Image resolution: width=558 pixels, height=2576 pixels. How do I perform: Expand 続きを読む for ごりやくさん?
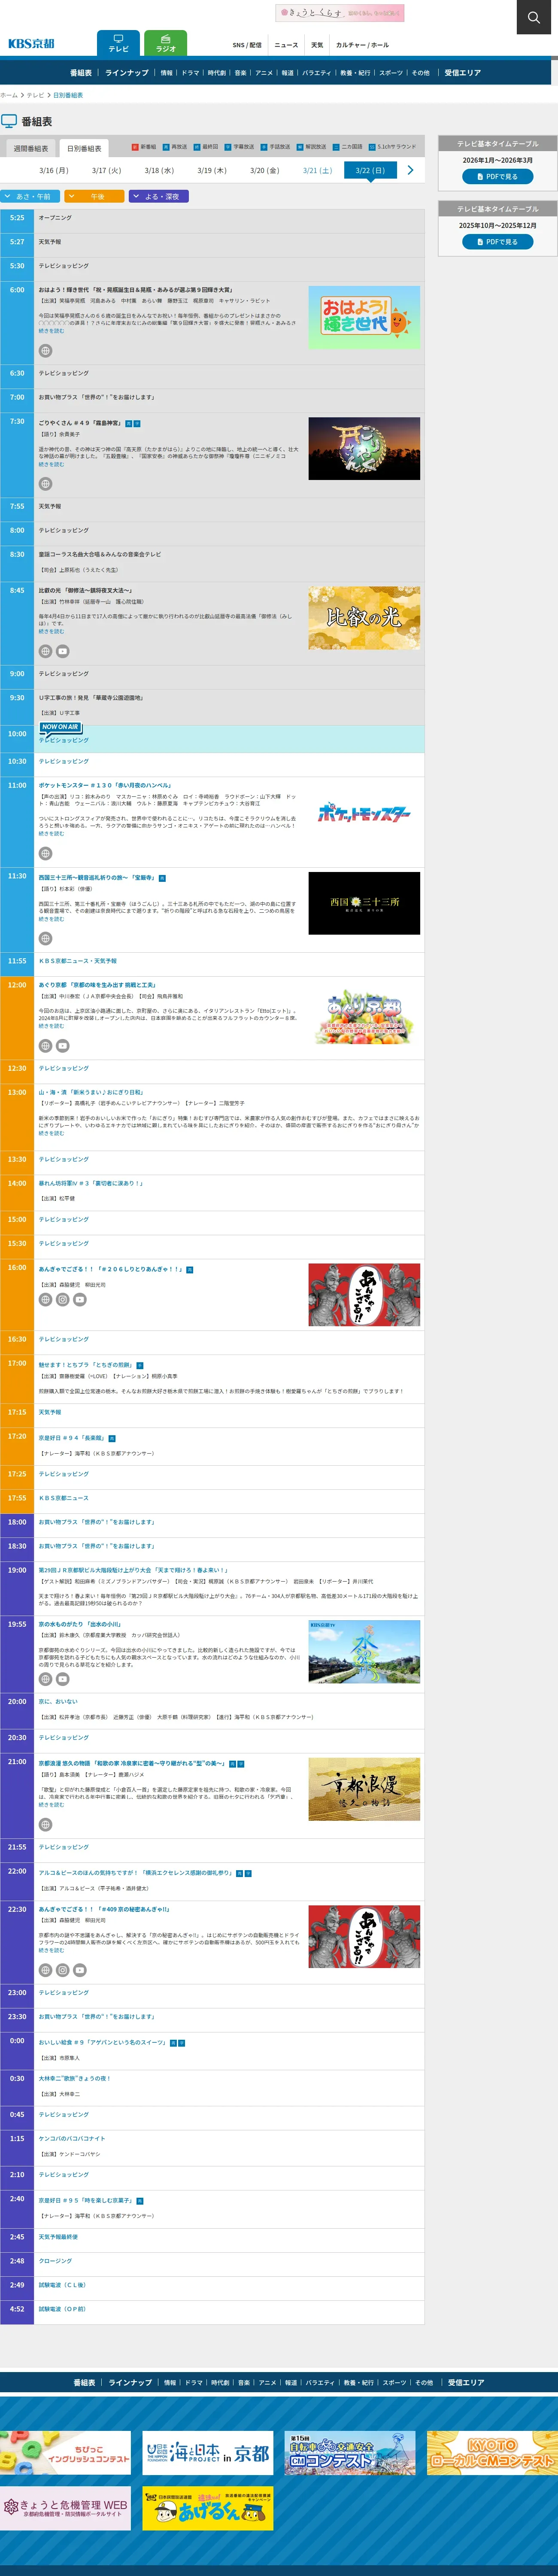click(51, 464)
